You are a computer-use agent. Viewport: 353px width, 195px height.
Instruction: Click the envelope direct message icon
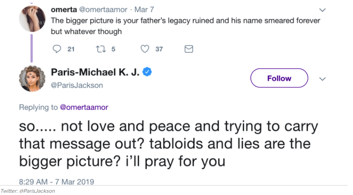click(x=188, y=49)
